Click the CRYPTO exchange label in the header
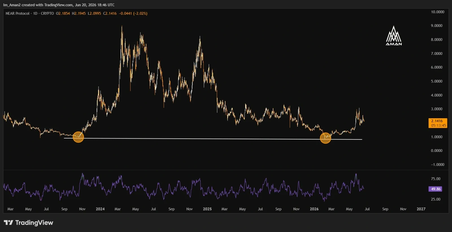Image resolution: width=452 pixels, height=232 pixels. 47,13
